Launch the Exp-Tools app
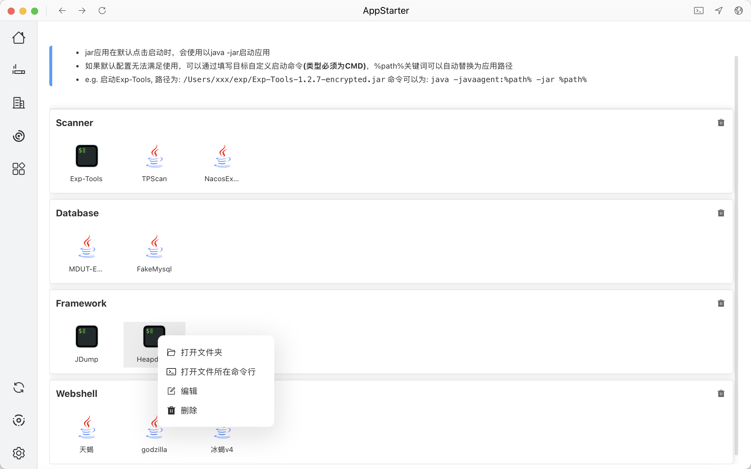Image resolution: width=751 pixels, height=469 pixels. pyautogui.click(x=87, y=156)
